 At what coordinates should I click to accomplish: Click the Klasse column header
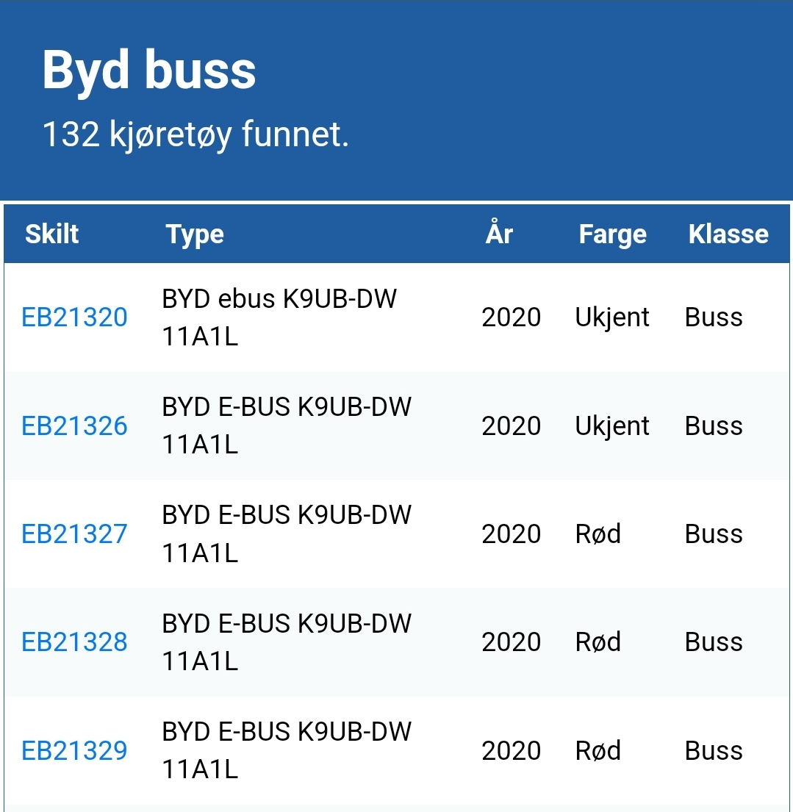click(x=728, y=234)
